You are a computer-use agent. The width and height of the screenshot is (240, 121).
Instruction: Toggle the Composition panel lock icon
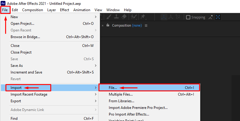(x=108, y=25)
